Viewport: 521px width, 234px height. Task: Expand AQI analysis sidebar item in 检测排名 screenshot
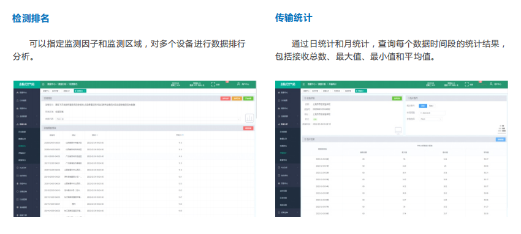point(27,168)
